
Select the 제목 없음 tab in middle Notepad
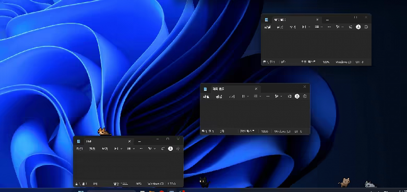click(236, 89)
